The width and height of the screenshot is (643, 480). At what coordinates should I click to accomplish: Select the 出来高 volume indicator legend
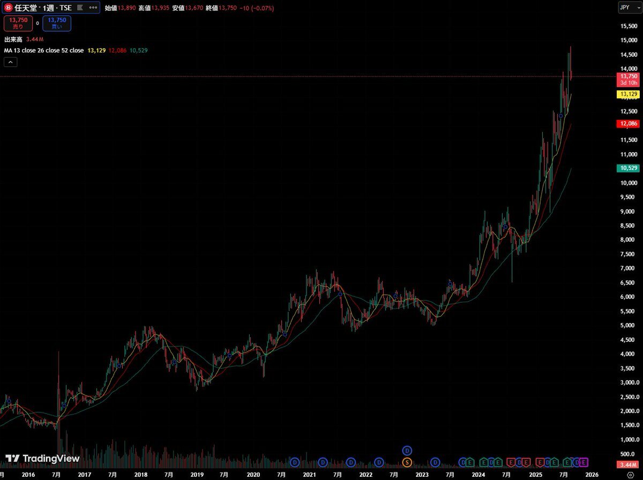pos(12,40)
